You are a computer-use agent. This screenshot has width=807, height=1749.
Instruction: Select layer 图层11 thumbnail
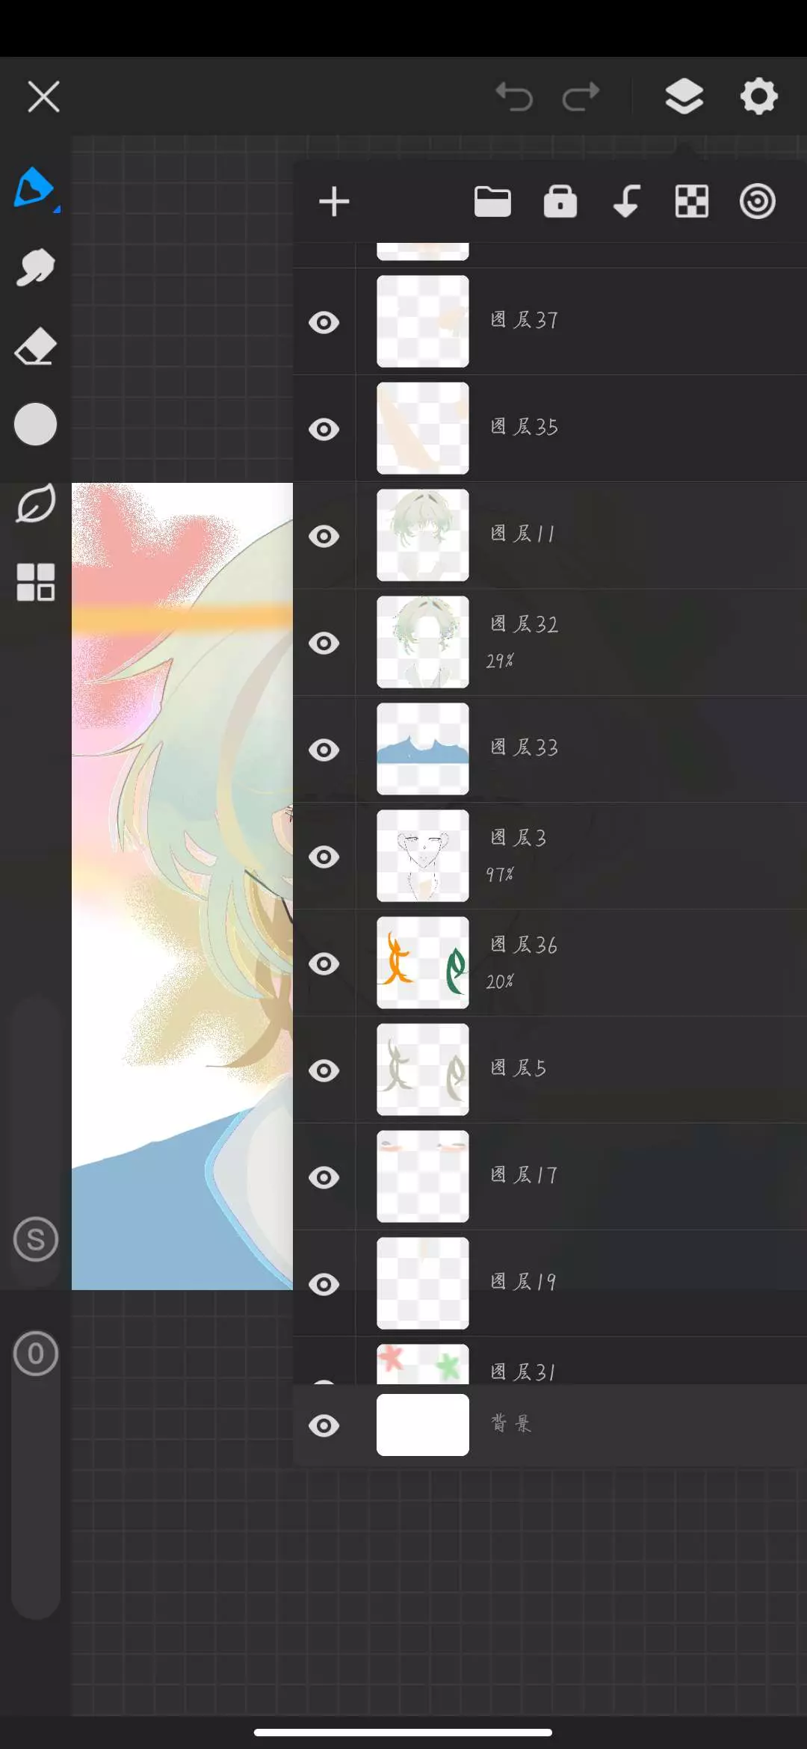point(423,535)
